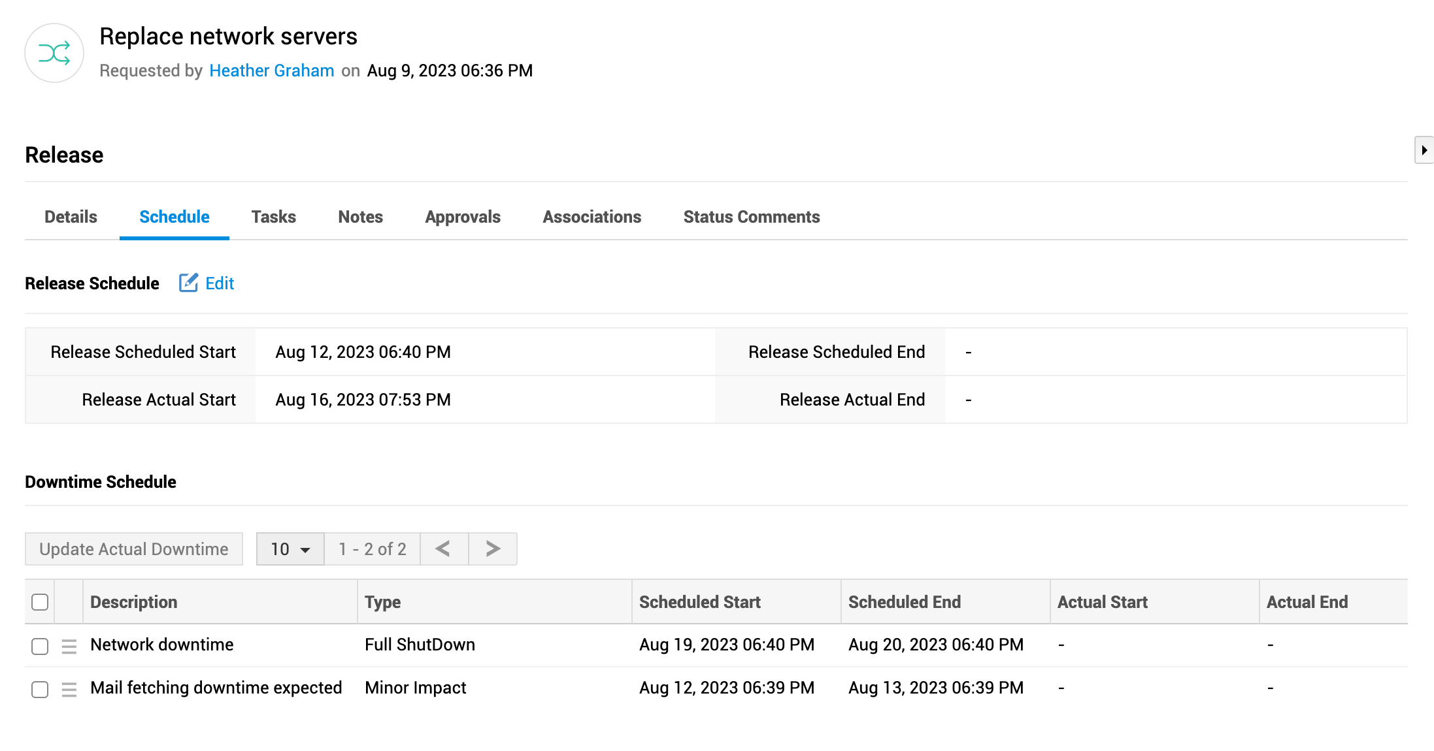This screenshot has width=1434, height=751.
Task: Expand the right side panel arrow
Action: [1424, 150]
